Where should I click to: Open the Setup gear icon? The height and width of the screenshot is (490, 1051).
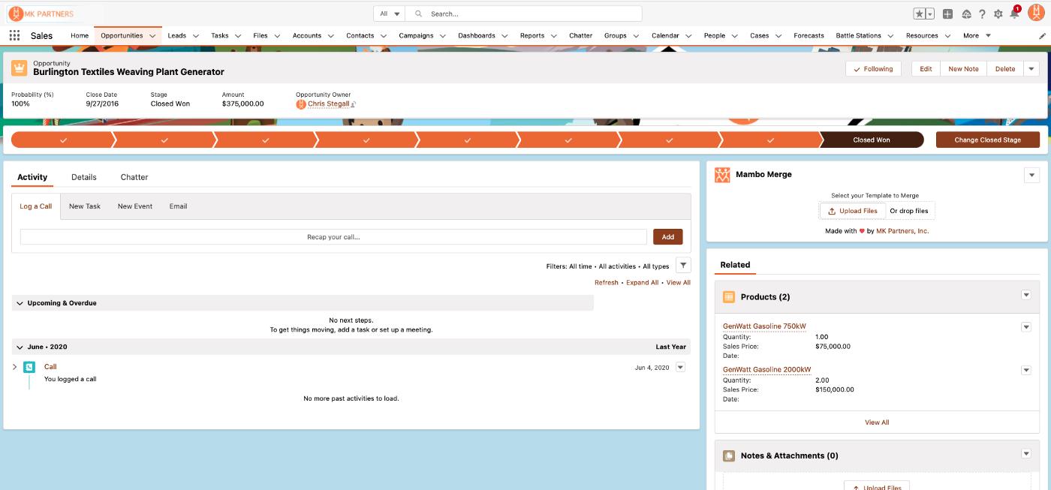(x=998, y=14)
